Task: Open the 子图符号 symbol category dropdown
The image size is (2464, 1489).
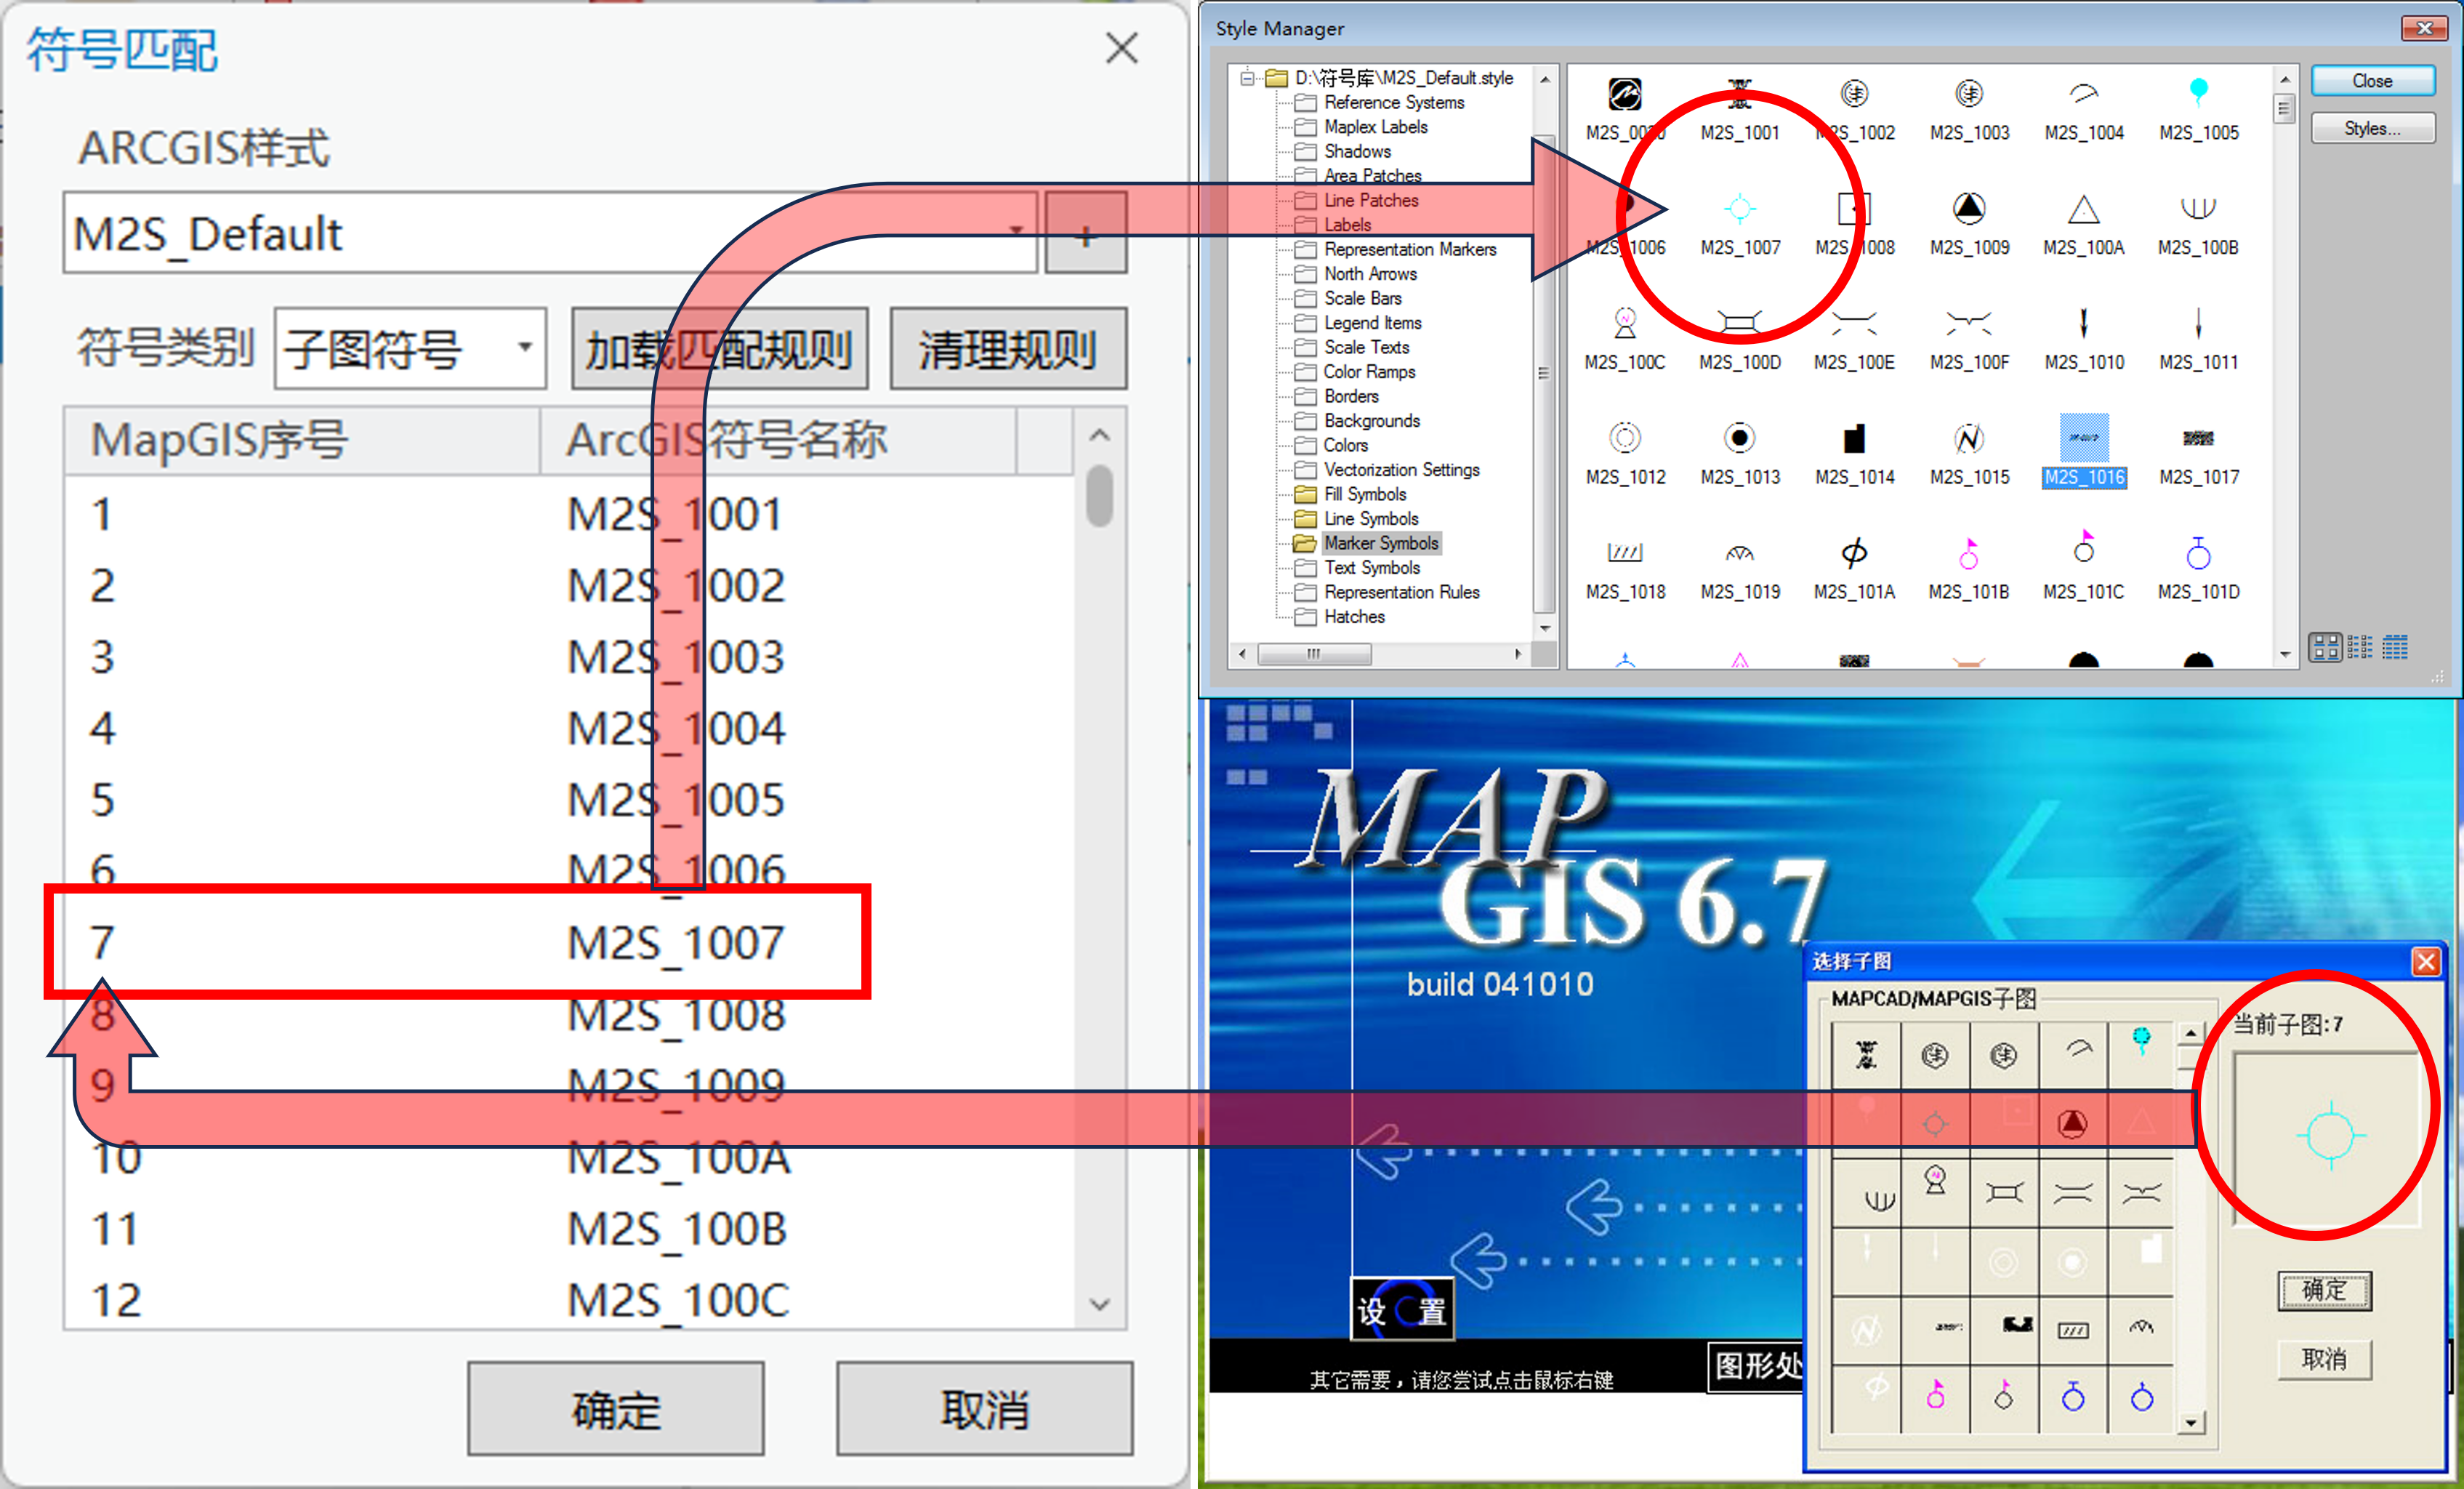Action: point(525,348)
